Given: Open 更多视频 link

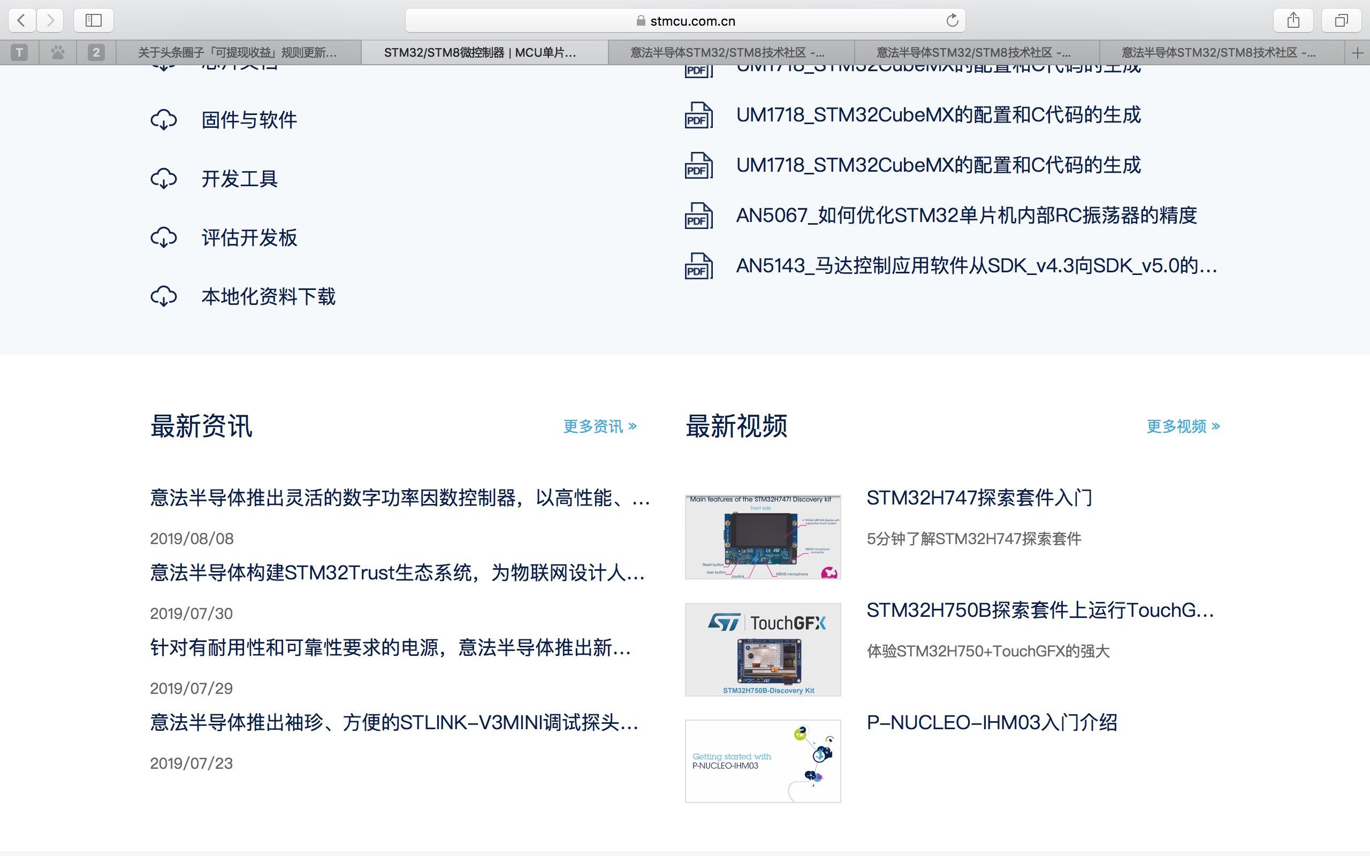Looking at the screenshot, I should pyautogui.click(x=1183, y=426).
